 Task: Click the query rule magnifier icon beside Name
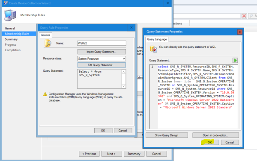[48, 43]
